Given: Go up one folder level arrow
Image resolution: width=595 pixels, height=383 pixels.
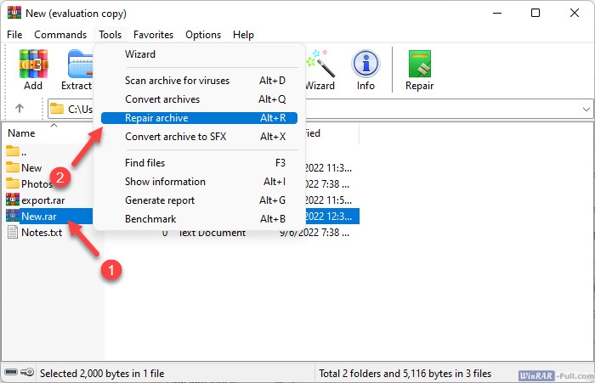Looking at the screenshot, I should [x=20, y=109].
